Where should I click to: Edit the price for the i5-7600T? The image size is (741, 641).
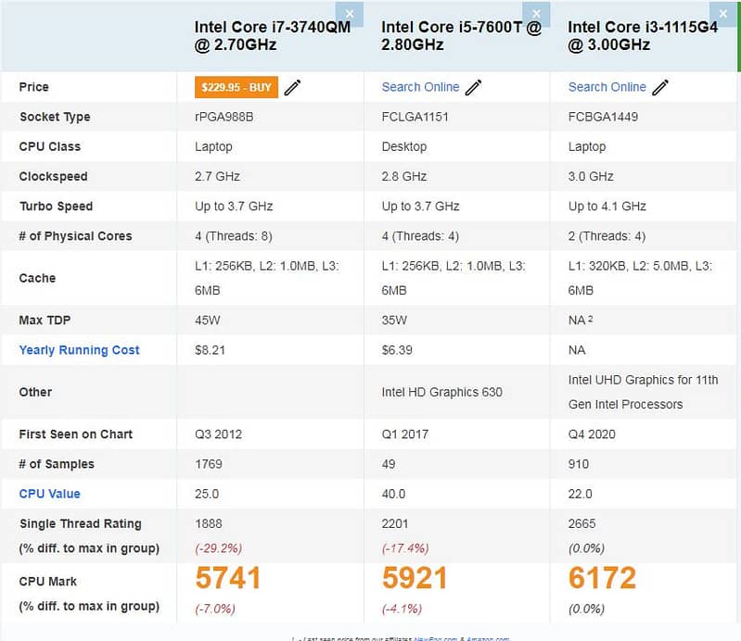[x=474, y=87]
